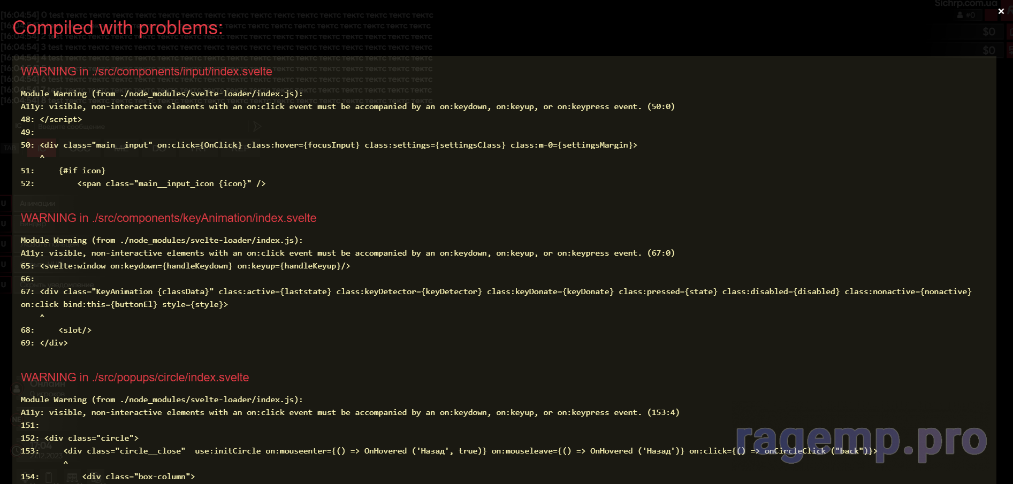Click code line 52 with main__input_icon span
This screenshot has width=1013, height=484.
click(143, 183)
